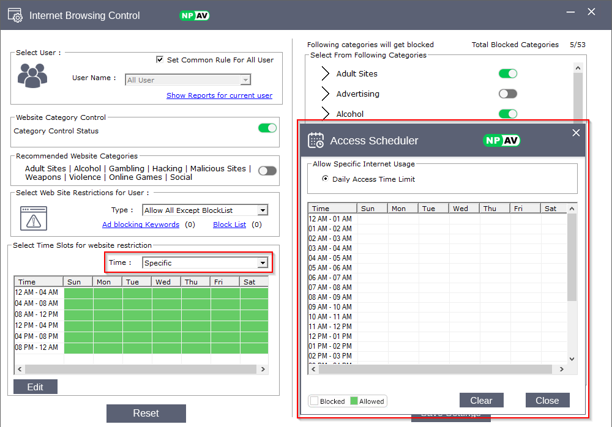Click the Clear button in scheduler
The height and width of the screenshot is (427, 612).
[481, 401]
